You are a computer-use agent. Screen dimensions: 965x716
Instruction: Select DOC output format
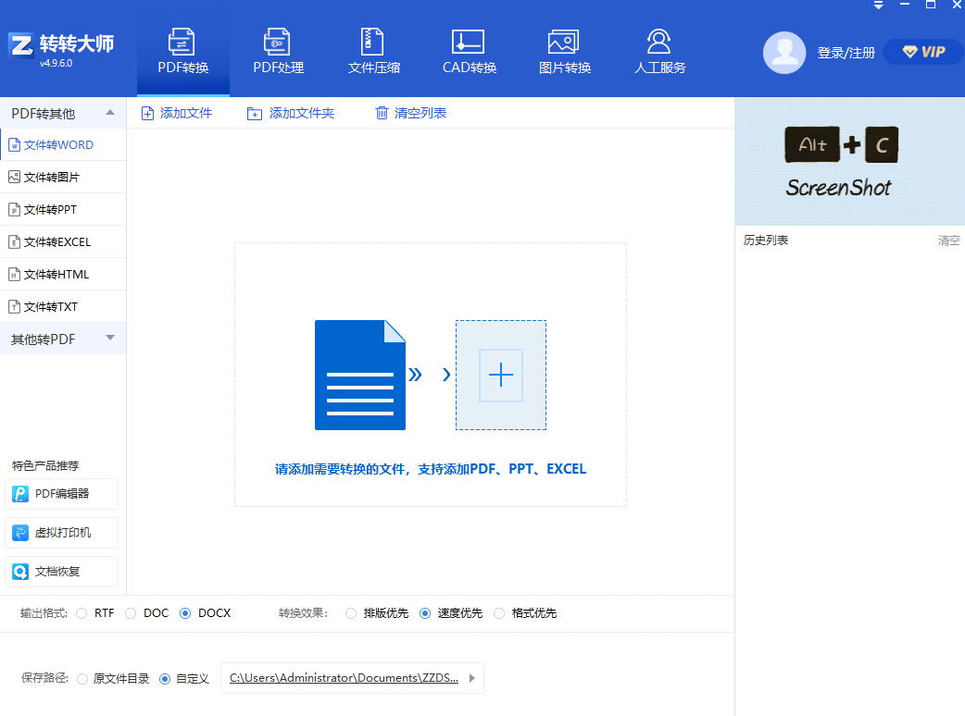point(131,613)
